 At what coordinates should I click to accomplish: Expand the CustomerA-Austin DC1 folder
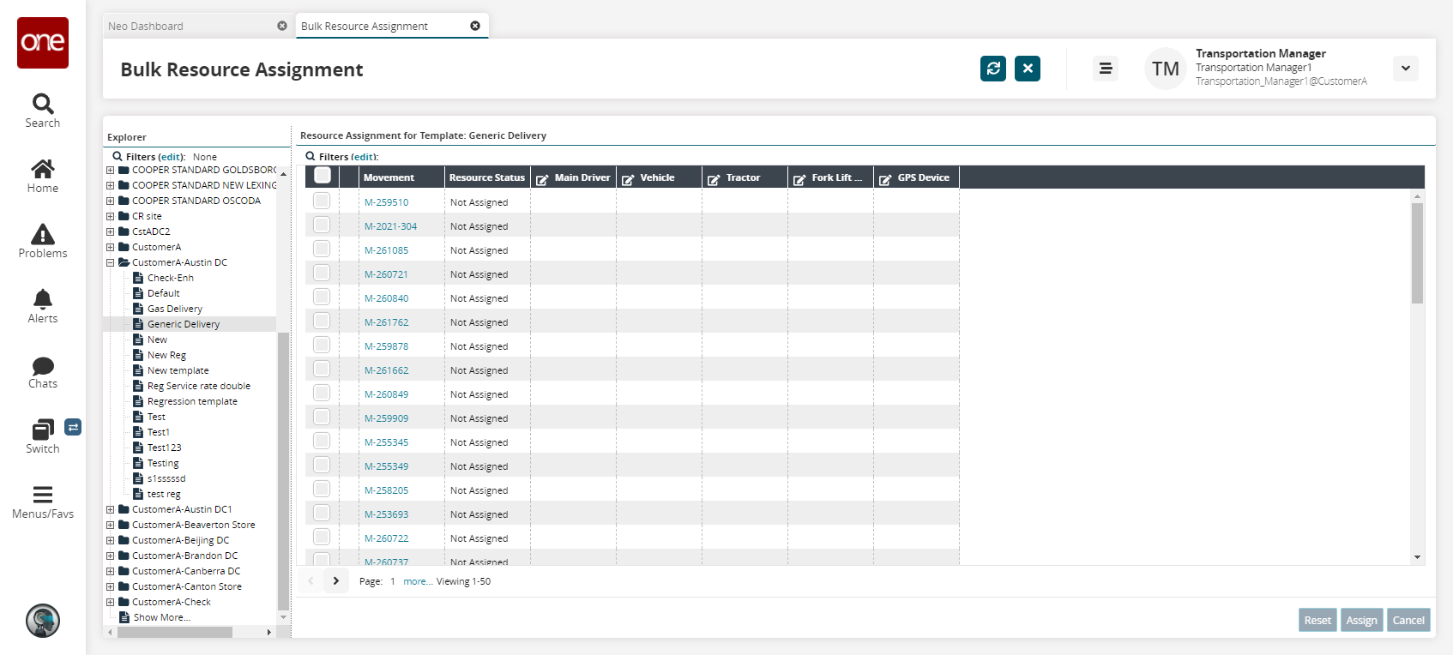pyautogui.click(x=110, y=510)
